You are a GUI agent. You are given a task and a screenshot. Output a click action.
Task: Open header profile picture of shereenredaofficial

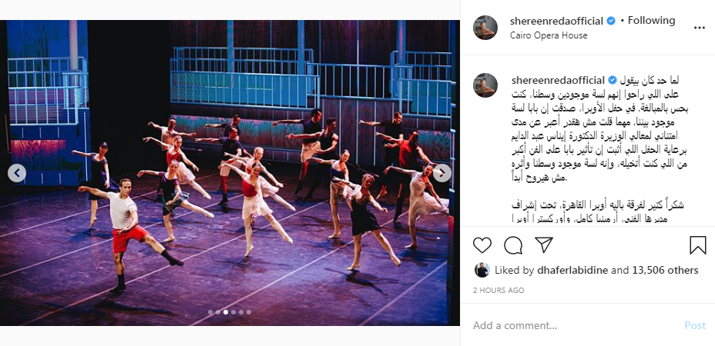tap(485, 28)
